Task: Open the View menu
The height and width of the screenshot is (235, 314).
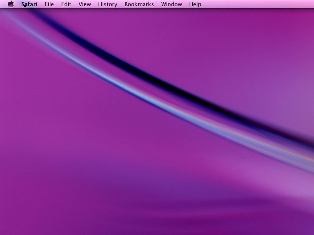Action: (85, 4)
